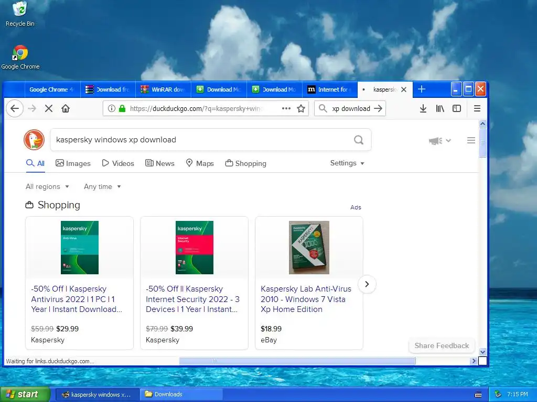Click the horizontal scrollbar thumb

[297, 361]
